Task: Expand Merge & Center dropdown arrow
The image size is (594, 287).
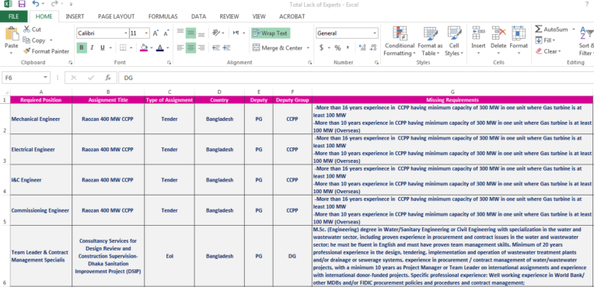Action: (308, 48)
